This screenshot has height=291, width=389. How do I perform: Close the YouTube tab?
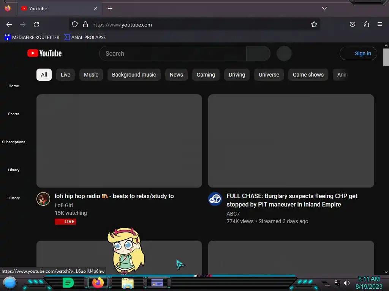[96, 8]
